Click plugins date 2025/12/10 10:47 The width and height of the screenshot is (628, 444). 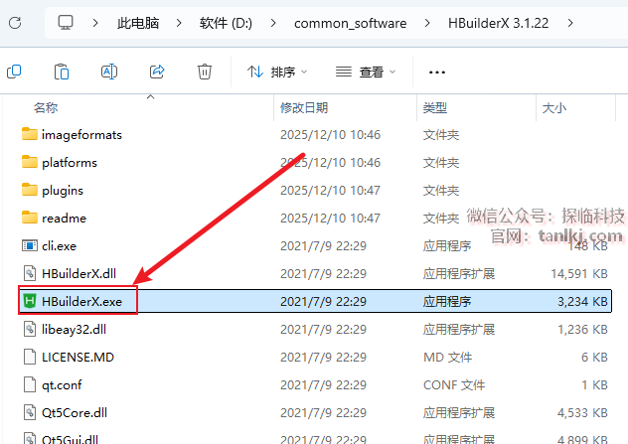click(331, 191)
